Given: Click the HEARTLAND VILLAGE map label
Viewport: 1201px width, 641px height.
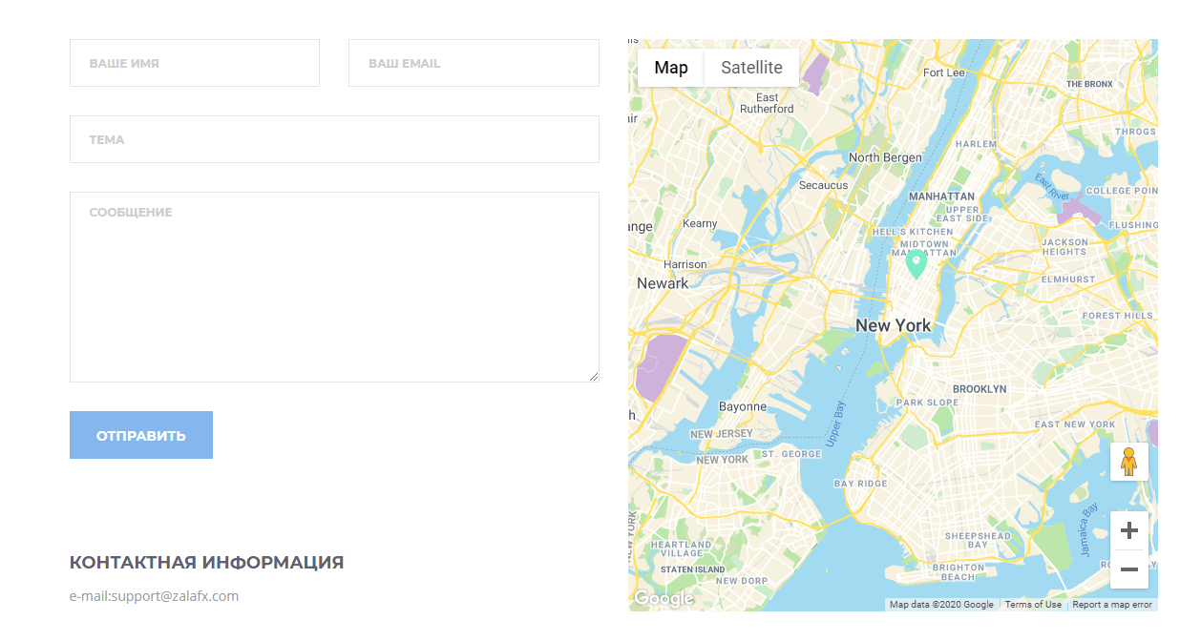Looking at the screenshot, I should [681, 549].
